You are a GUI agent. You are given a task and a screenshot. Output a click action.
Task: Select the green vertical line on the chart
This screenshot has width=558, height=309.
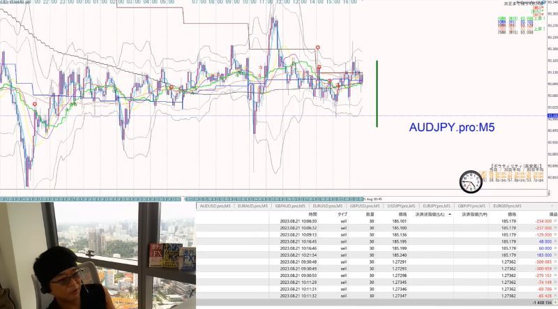[x=377, y=93]
